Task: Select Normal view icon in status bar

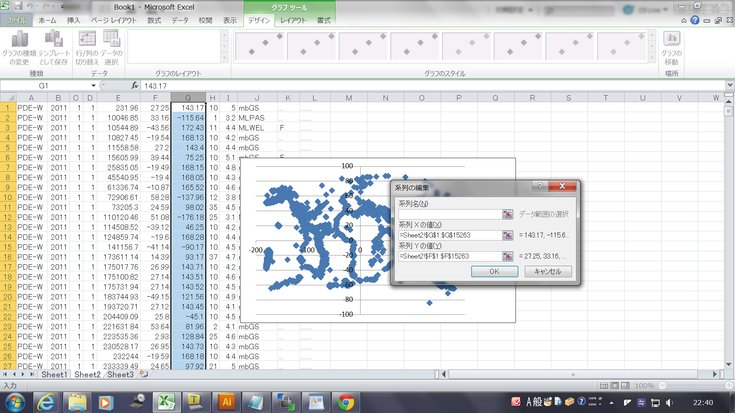Action: 604,385
